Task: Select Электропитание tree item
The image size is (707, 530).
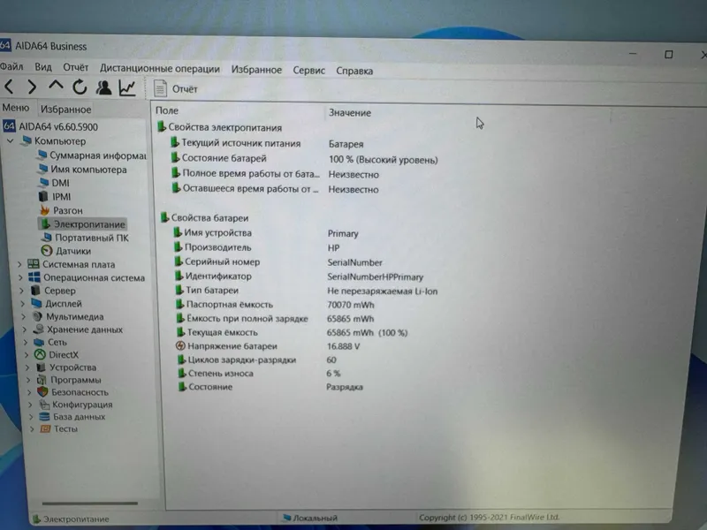Action: pos(82,224)
